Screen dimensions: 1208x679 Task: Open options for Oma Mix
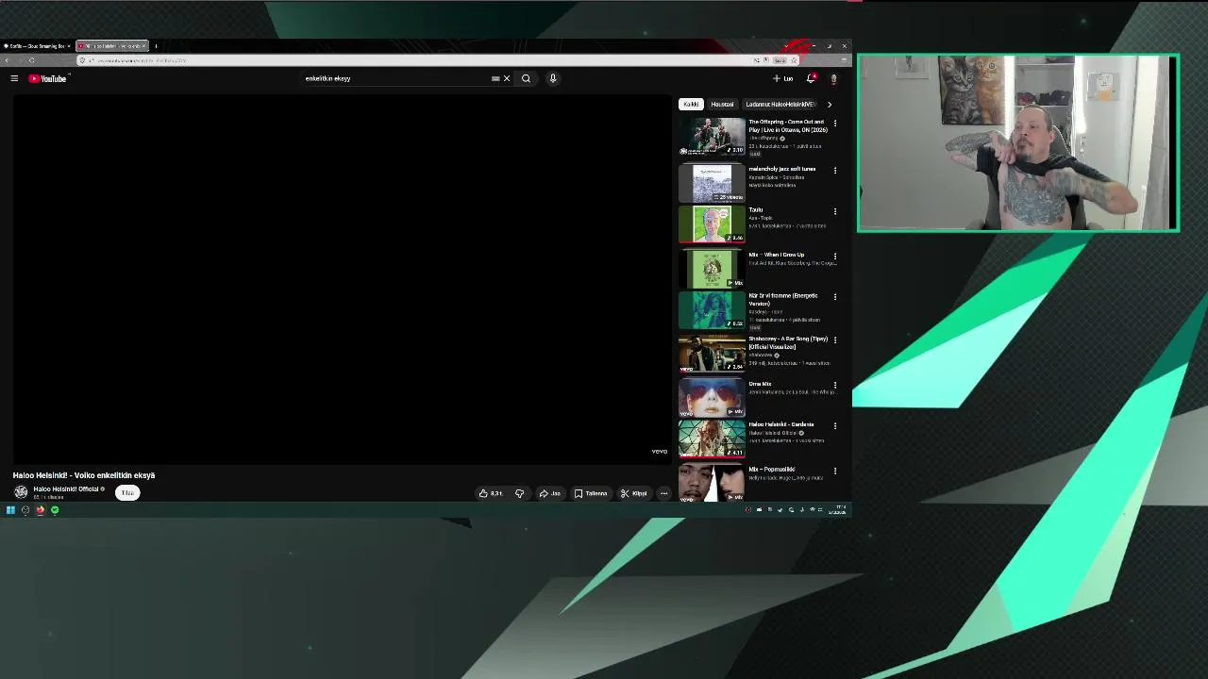pyautogui.click(x=834, y=385)
